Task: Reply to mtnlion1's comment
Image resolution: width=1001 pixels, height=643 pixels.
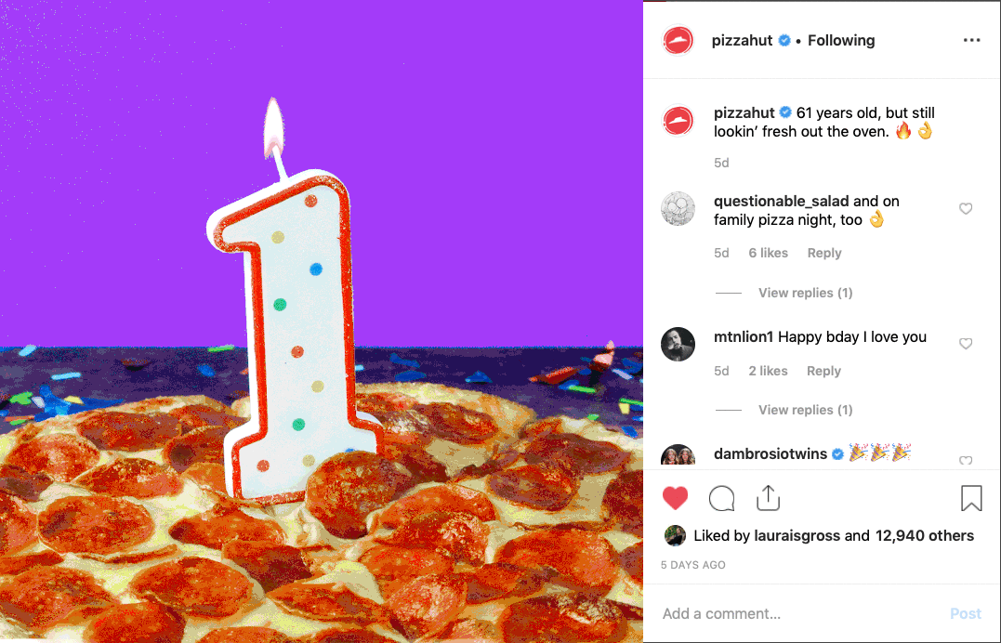Action: click(823, 371)
